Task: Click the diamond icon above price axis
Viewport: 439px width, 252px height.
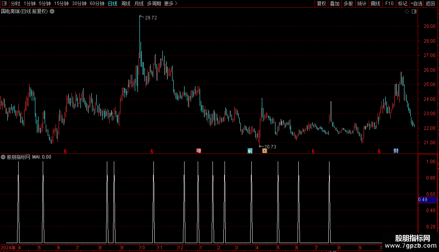Action: click(407, 12)
